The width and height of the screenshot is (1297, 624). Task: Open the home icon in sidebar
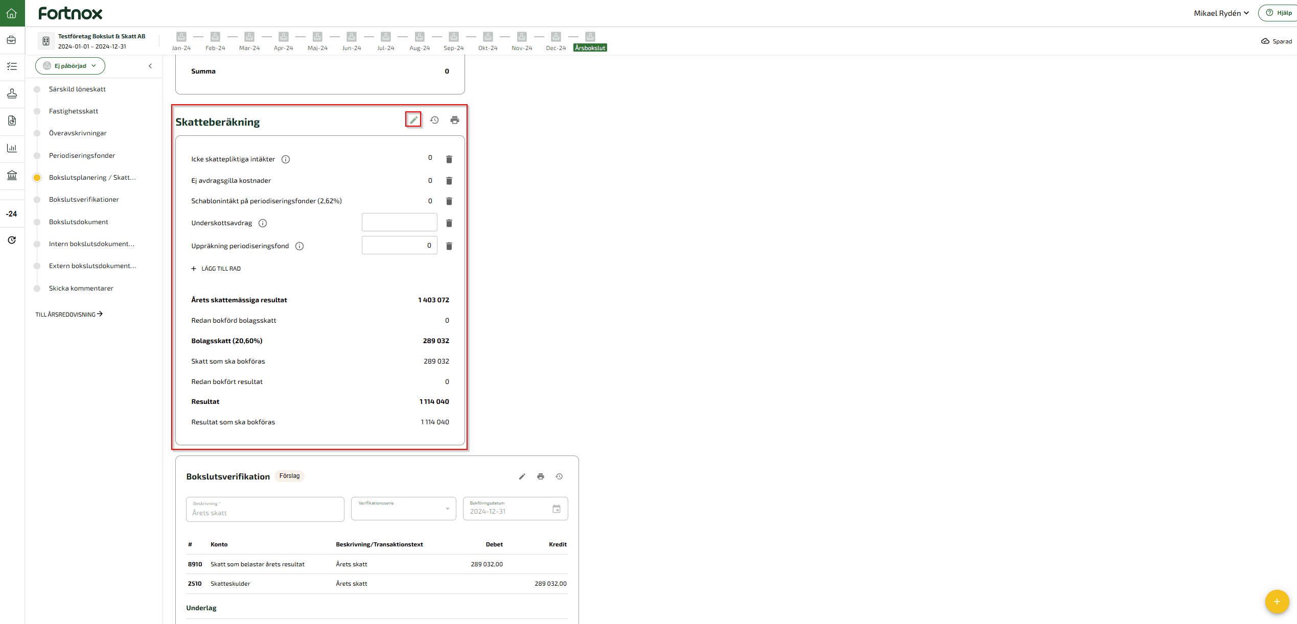(12, 13)
